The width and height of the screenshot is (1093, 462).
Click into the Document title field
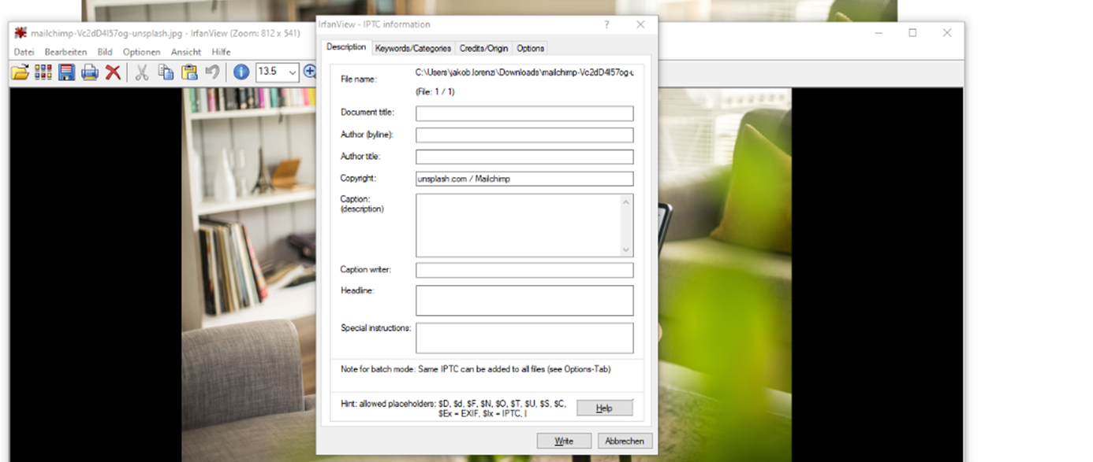524,113
